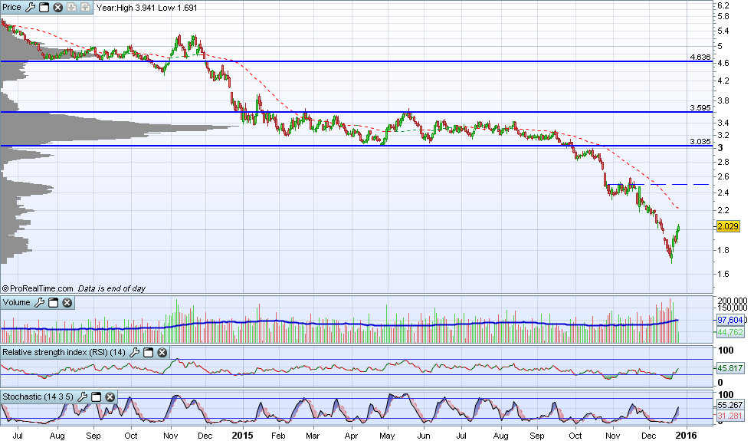Select the 4.636 horizontal line label
This screenshot has height=441, width=754.
[x=700, y=57]
